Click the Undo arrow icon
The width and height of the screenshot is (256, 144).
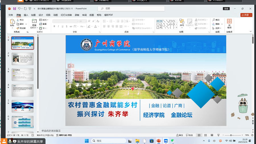[x=19, y=9]
